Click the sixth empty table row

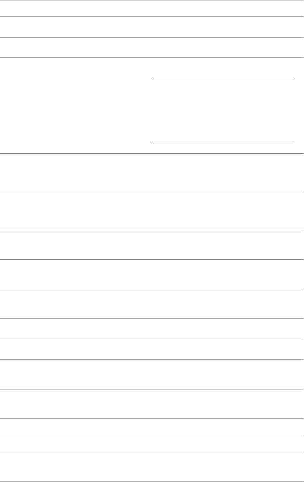[x=152, y=211]
